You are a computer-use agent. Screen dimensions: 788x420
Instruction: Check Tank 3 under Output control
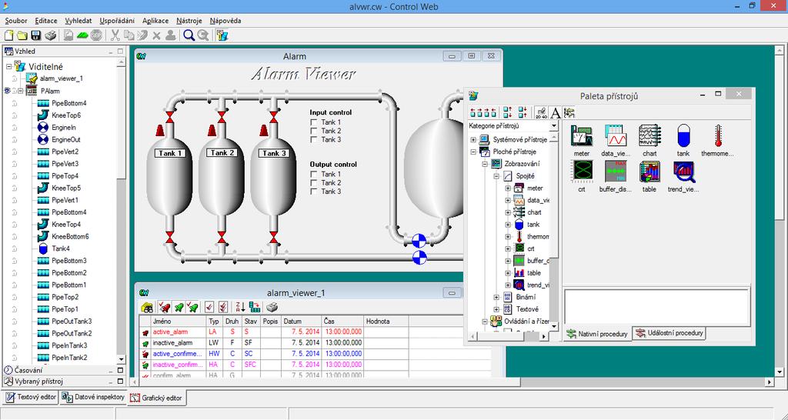pos(314,191)
